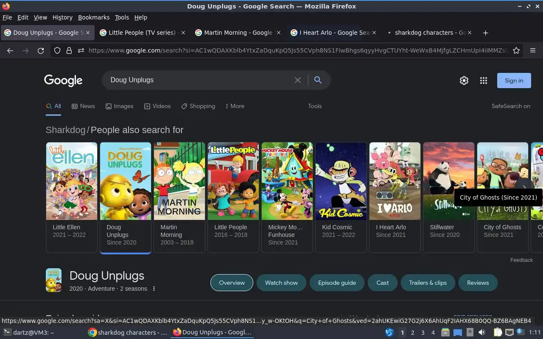
Task: Open the network connection tray icon
Action: tap(509, 333)
